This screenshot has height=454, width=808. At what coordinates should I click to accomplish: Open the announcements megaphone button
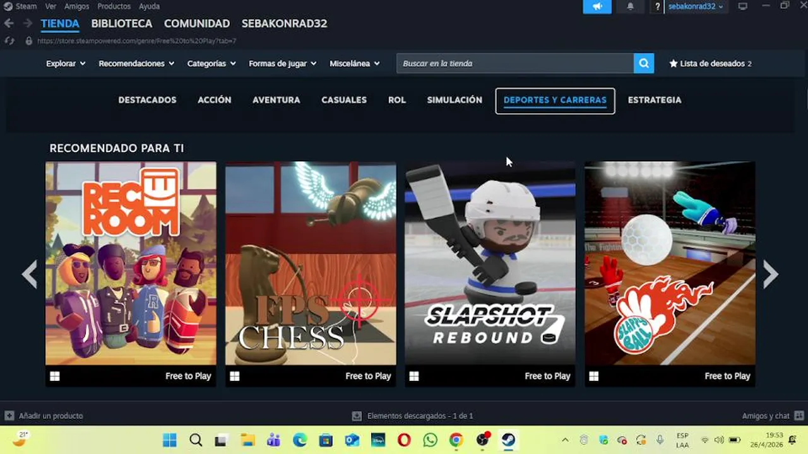tap(597, 6)
